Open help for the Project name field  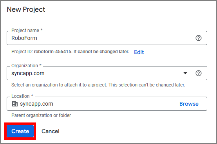pyautogui.click(x=199, y=38)
